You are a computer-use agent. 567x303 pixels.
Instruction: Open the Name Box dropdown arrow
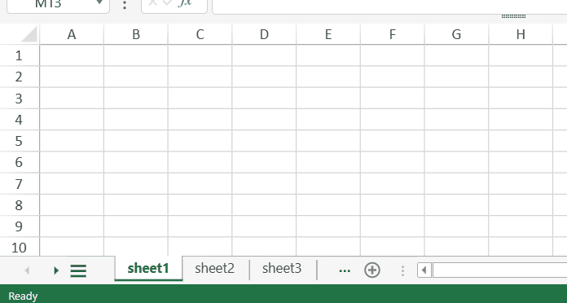(x=99, y=3)
